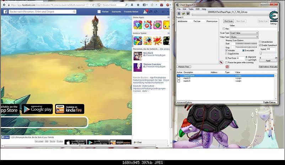
Task: Click the Google Play badge in game
Action: [37, 109]
